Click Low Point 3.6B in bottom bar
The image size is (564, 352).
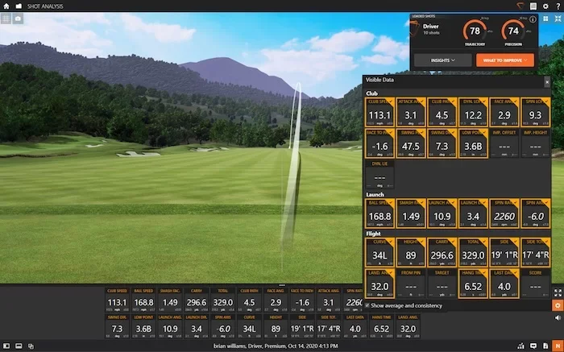tap(143, 326)
